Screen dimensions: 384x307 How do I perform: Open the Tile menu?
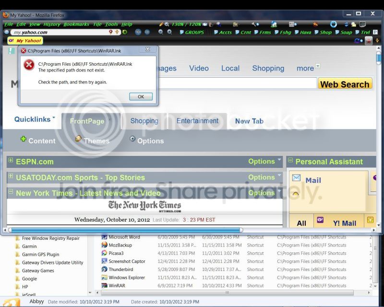click(x=97, y=24)
